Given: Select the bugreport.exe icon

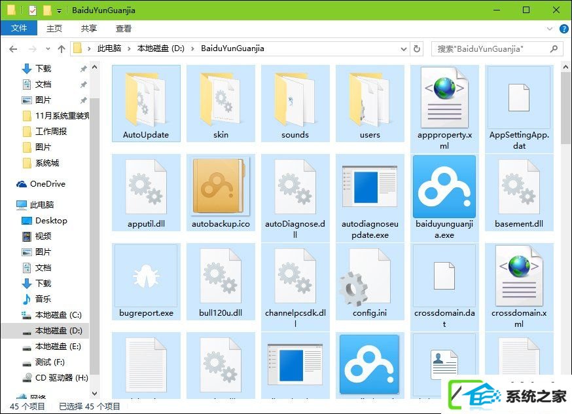Looking at the screenshot, I should point(146,276).
